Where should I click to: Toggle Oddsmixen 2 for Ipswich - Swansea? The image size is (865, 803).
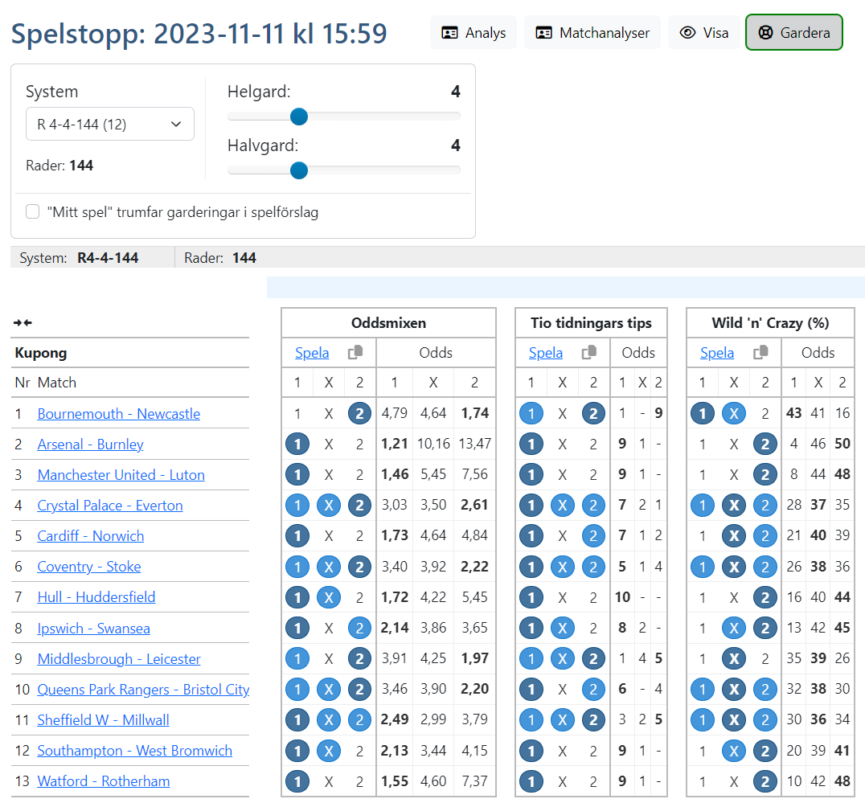point(359,628)
